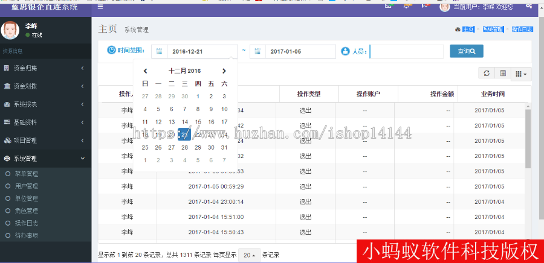Toggle the hamburger sidebar menu icon
The width and height of the screenshot is (544, 263).
click(x=100, y=7)
